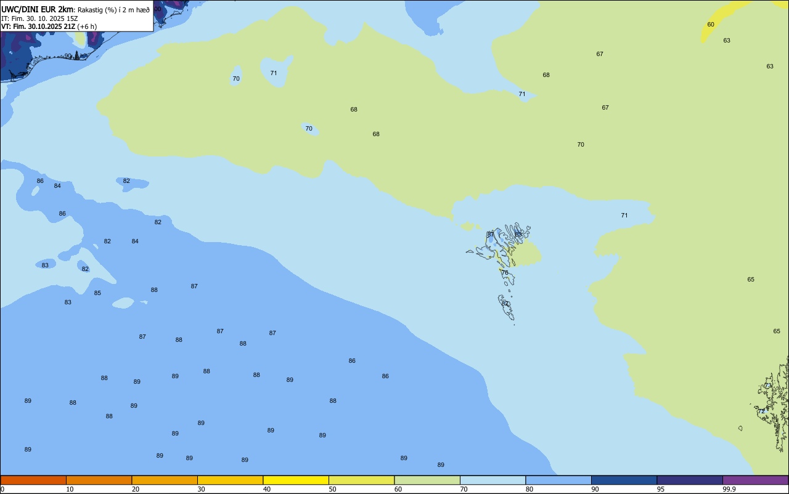The image size is (789, 494).
Task: Select the dark blue 90–95 legend swatch
Action: (624, 480)
